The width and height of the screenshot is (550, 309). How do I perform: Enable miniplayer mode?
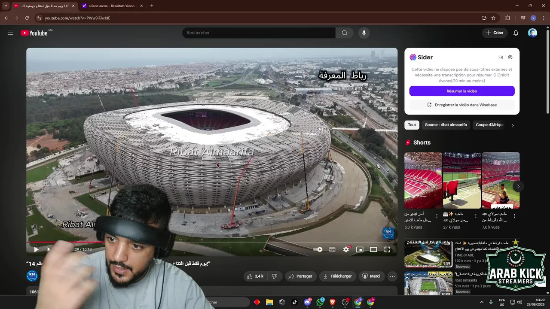coord(360,249)
